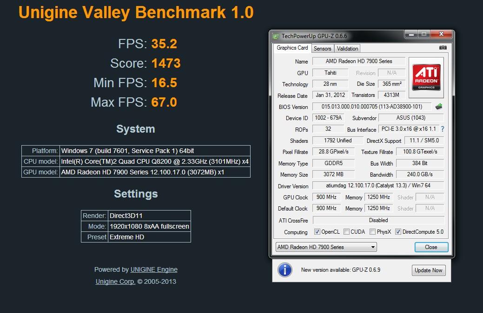Click the CPU model Core 2 Quad text
483x313 pixels.
click(x=155, y=161)
